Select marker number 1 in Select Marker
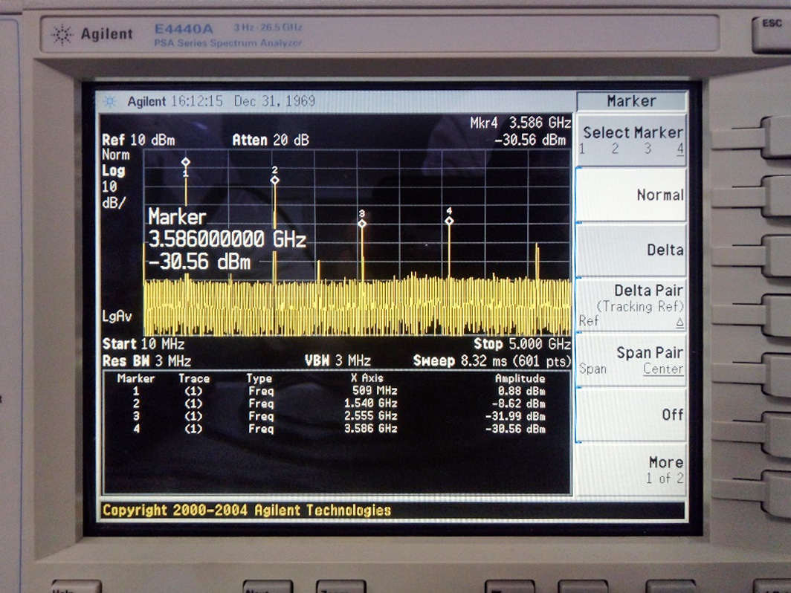The height and width of the screenshot is (593, 791). click(582, 149)
